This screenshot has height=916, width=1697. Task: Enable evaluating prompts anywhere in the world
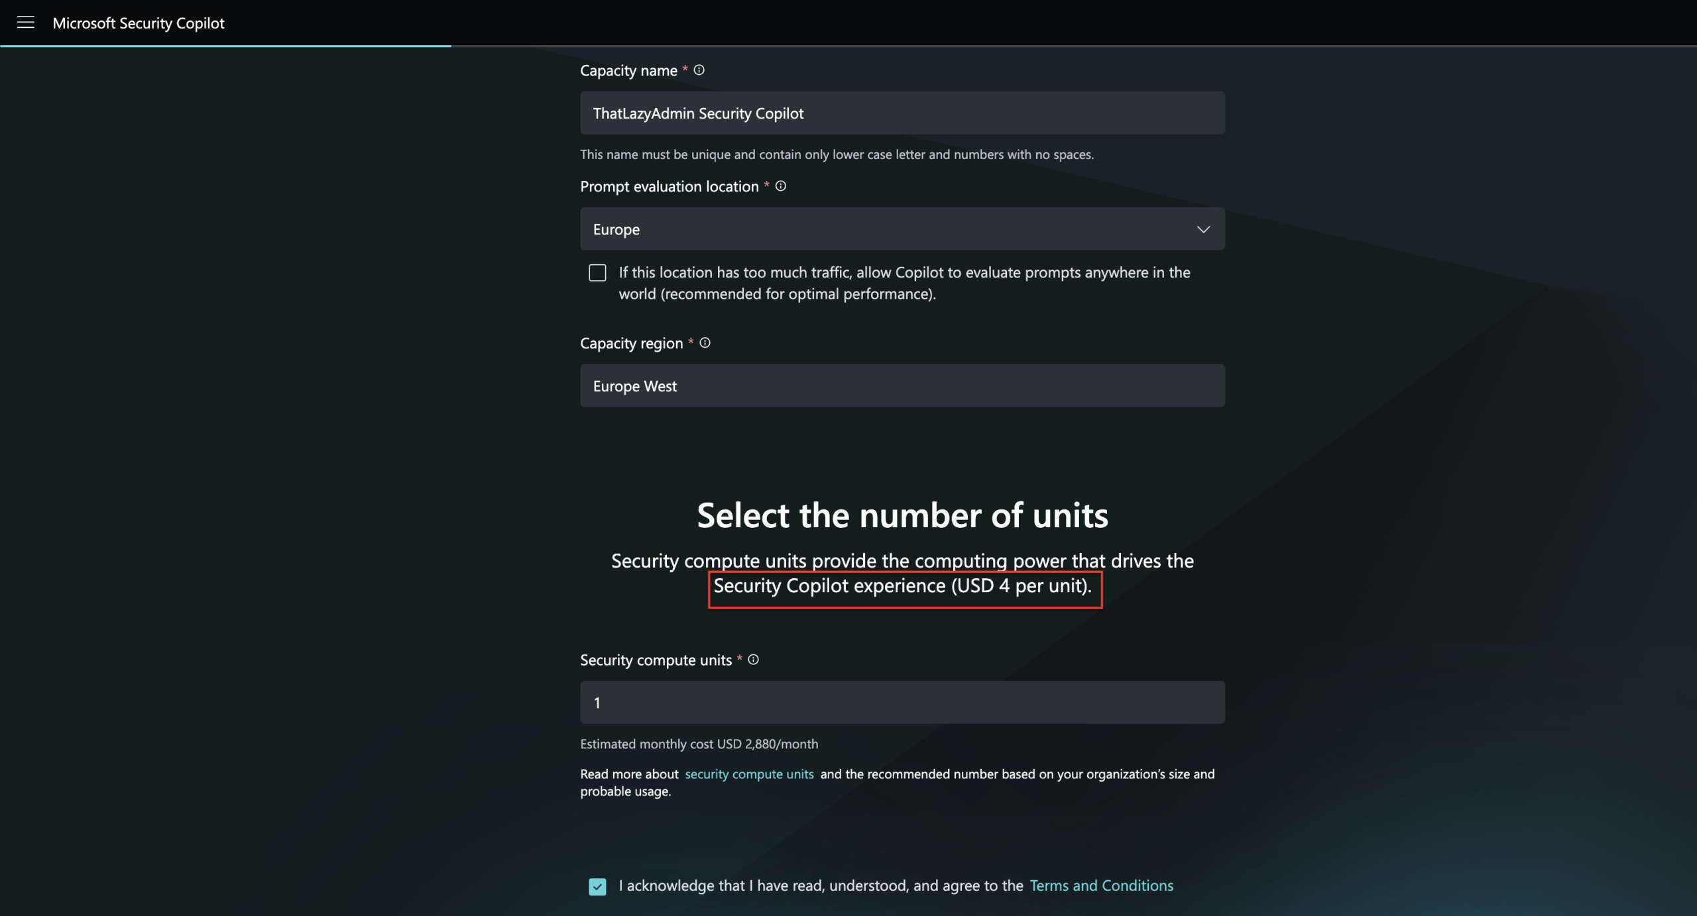click(x=597, y=273)
